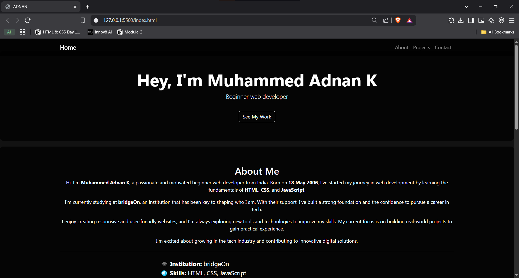Navigate to Contact in the navbar
The height and width of the screenshot is (278, 519).
click(x=443, y=48)
